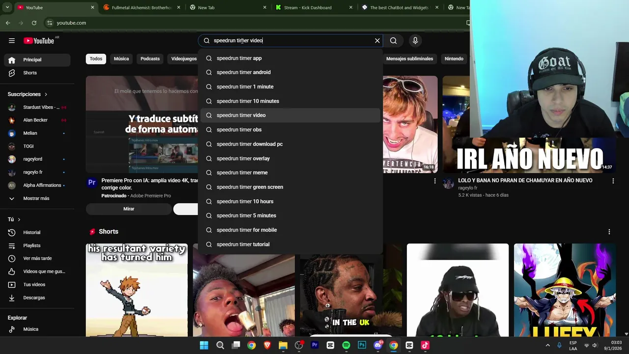Open Spotify from the taskbar
Viewport: 629px width, 354px height.
tap(346, 345)
